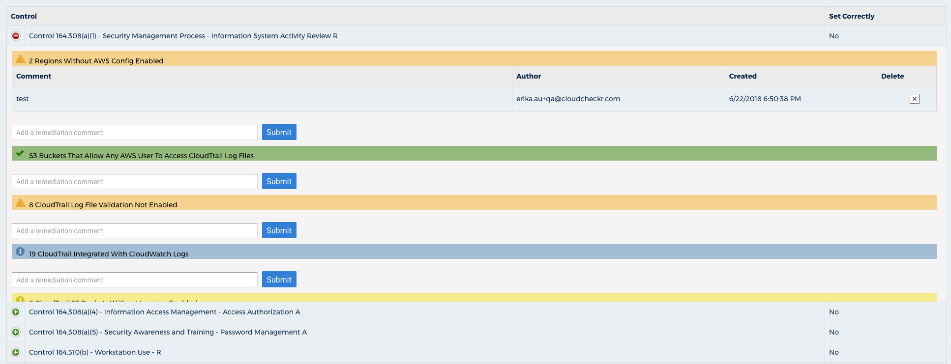The width and height of the screenshot is (951, 364).
Task: Submit comment for Log File Validation check
Action: [x=279, y=230]
